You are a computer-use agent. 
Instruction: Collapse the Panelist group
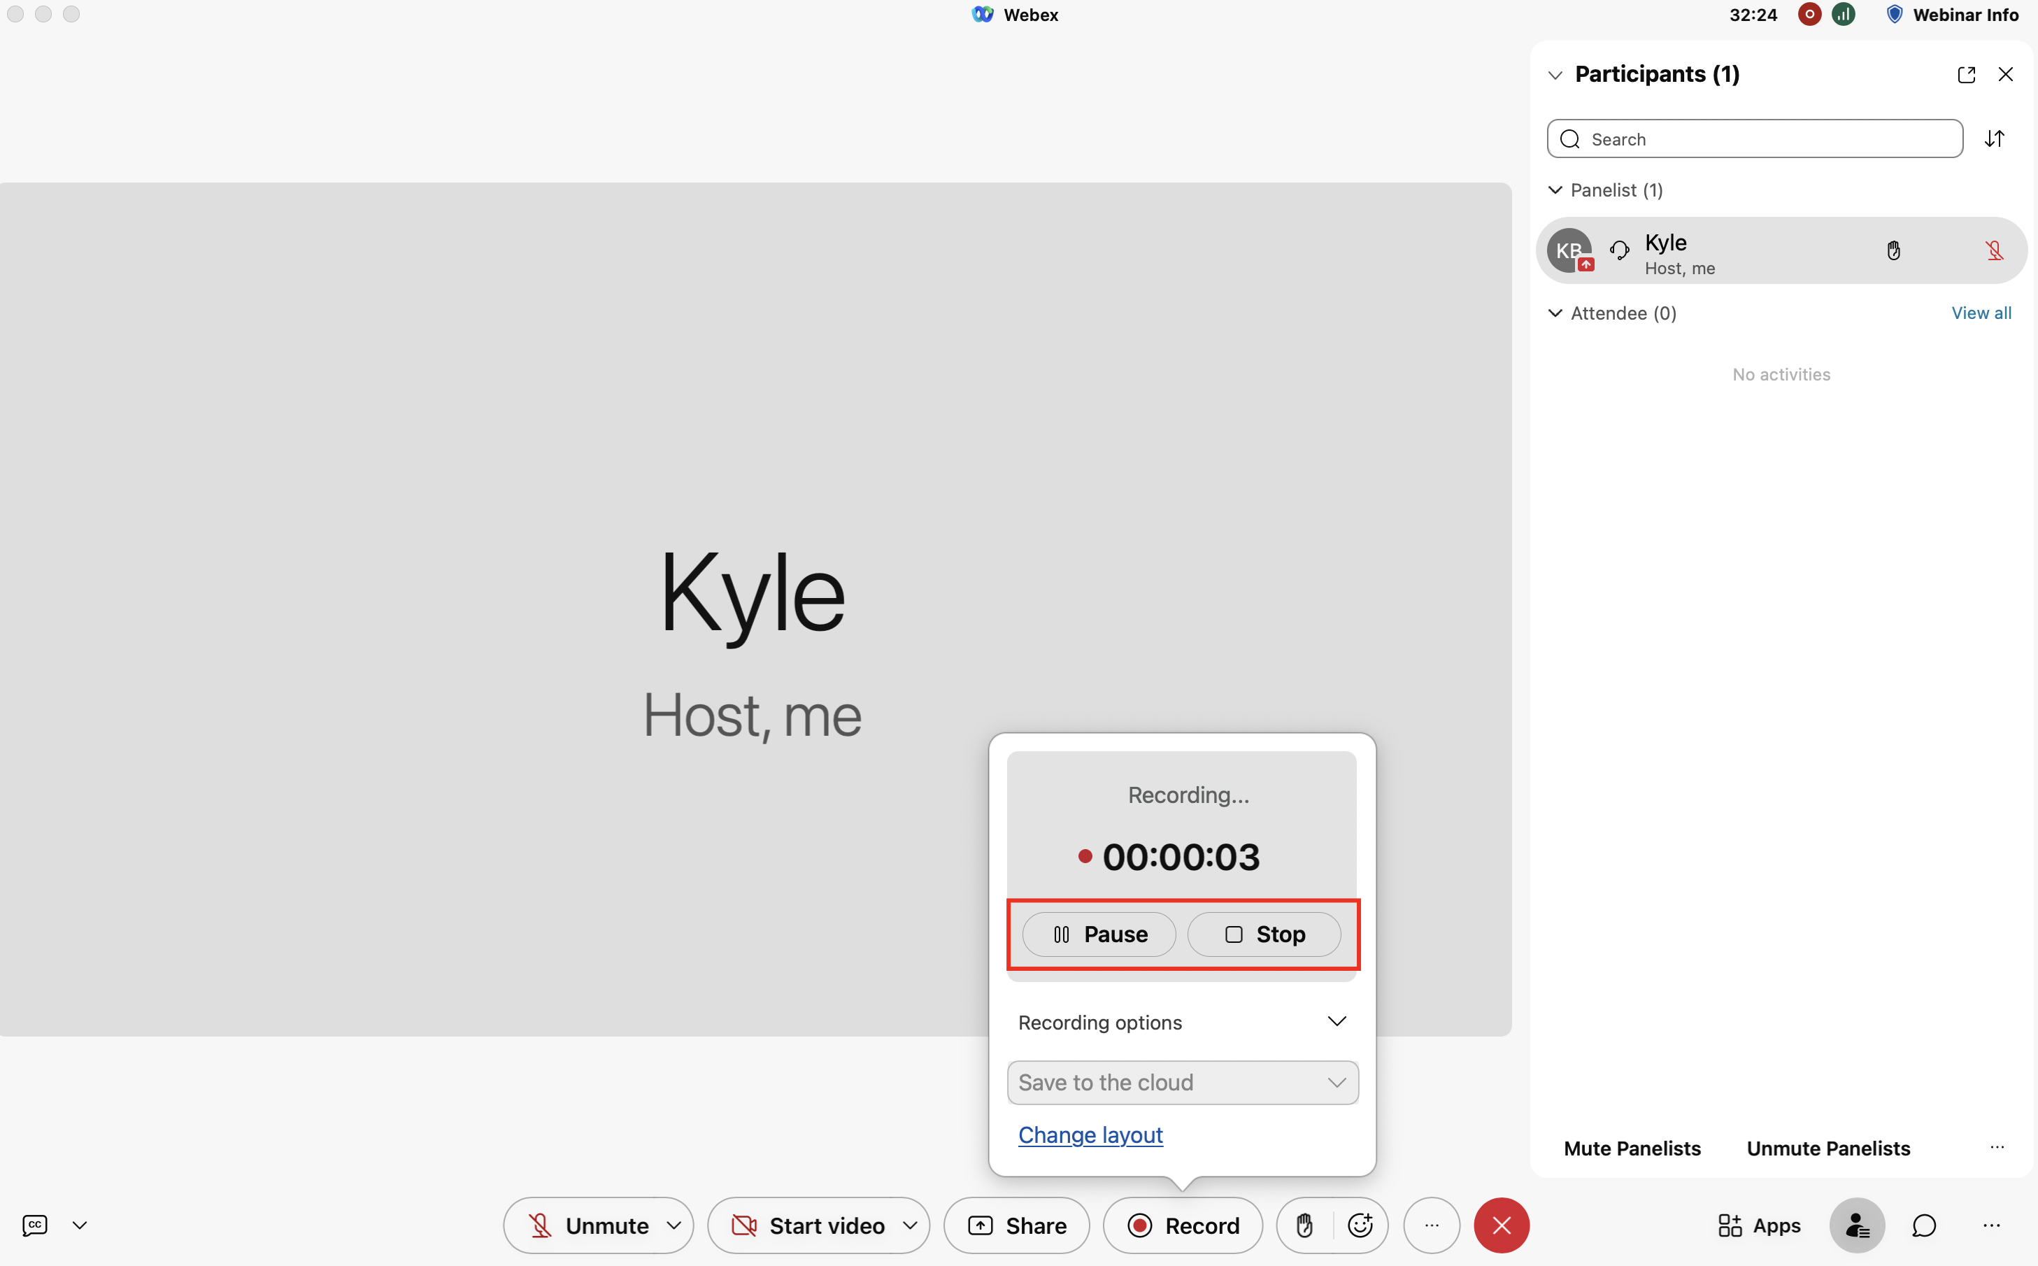tap(1555, 190)
